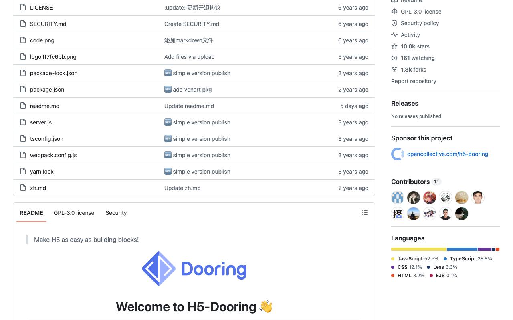The width and height of the screenshot is (513, 320).
Task: Open the opencollective.com/h5-dooring sponsor link
Action: [x=448, y=154]
